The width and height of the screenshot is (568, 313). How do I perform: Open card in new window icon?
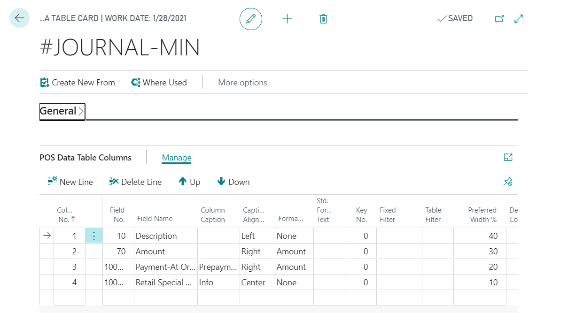pos(499,19)
